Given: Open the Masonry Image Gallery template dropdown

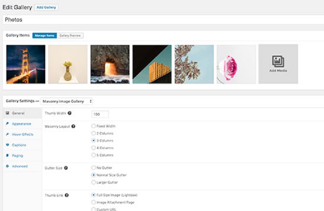Looking at the screenshot, I should click(67, 101).
